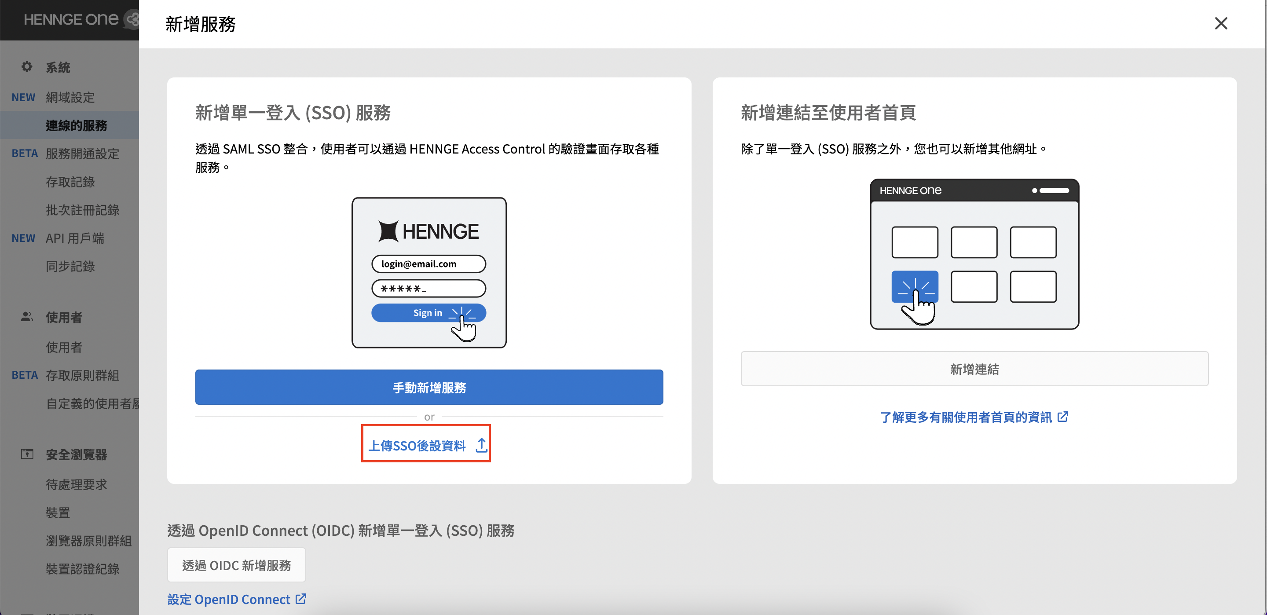Click the 新增連結 button
Screen dimensions: 1267x615
click(x=974, y=369)
